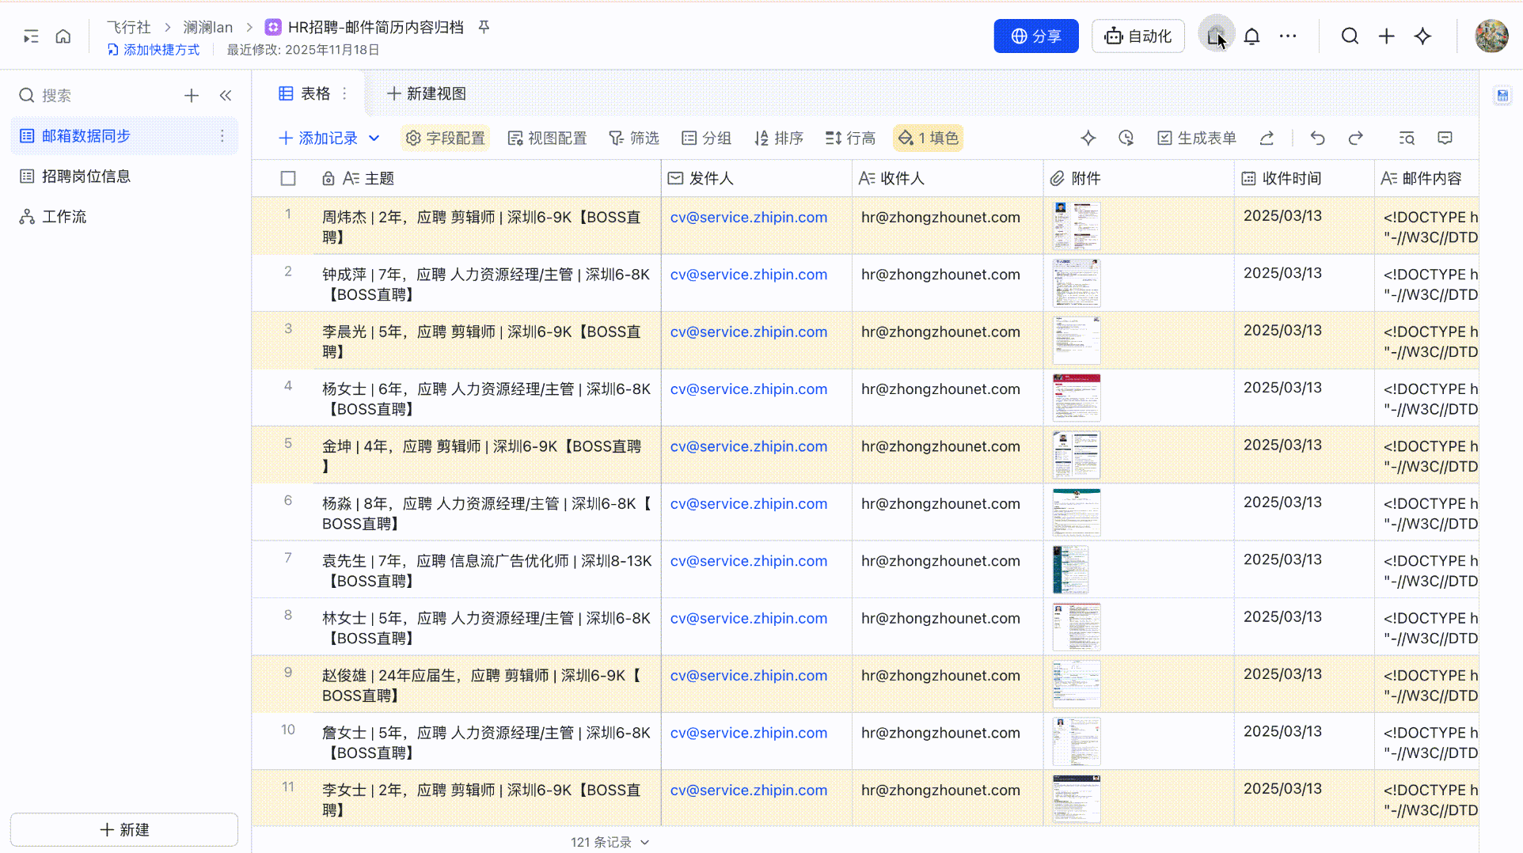Expand the 添加记录 dropdown arrow
The height and width of the screenshot is (853, 1523).
(x=374, y=138)
